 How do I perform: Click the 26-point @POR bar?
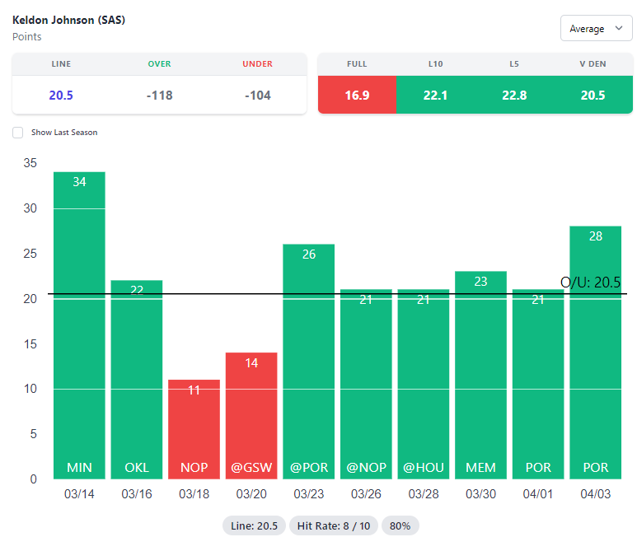tap(309, 361)
